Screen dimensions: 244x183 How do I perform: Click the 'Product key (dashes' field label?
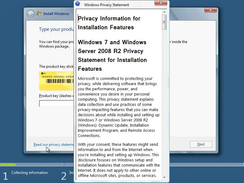56,96
